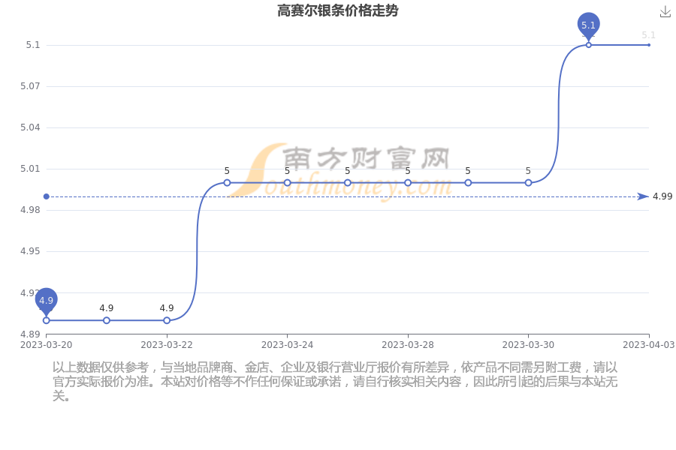Click the 4.98 y-axis label
This screenshot has height=450, width=676.
(30, 210)
